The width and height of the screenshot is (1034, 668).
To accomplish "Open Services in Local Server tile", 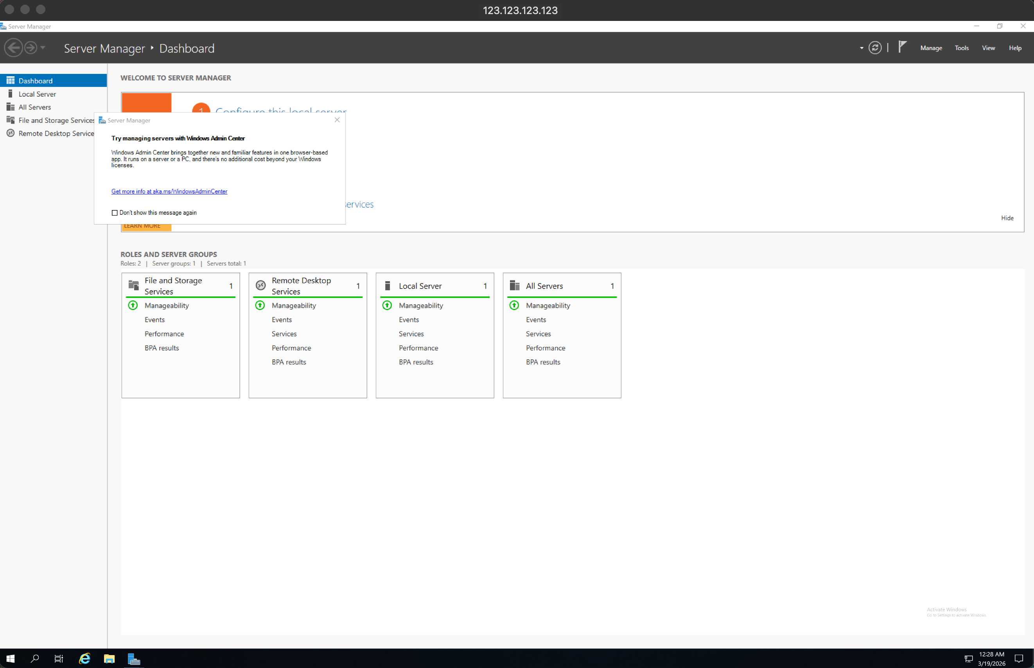I will click(x=411, y=334).
